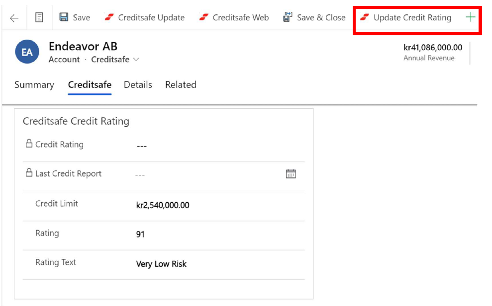Open Creditsafe Web from the toolbar
This screenshot has height=306, width=492.
234,18
